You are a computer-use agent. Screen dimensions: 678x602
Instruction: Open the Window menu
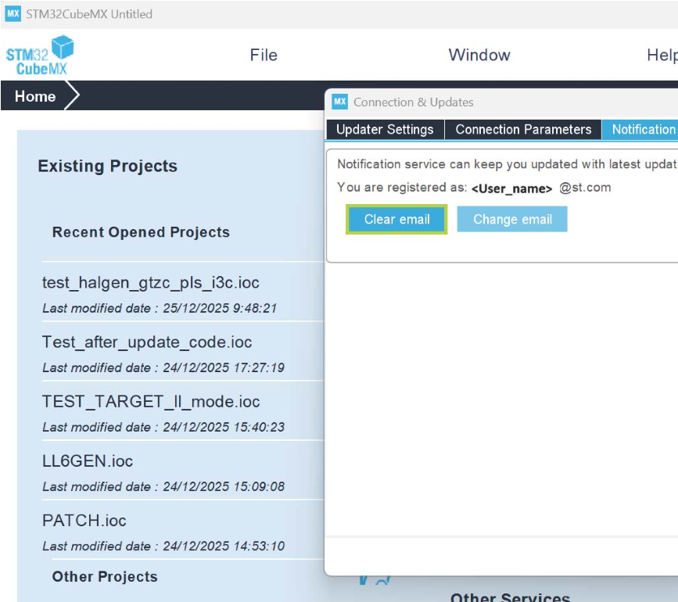point(479,55)
